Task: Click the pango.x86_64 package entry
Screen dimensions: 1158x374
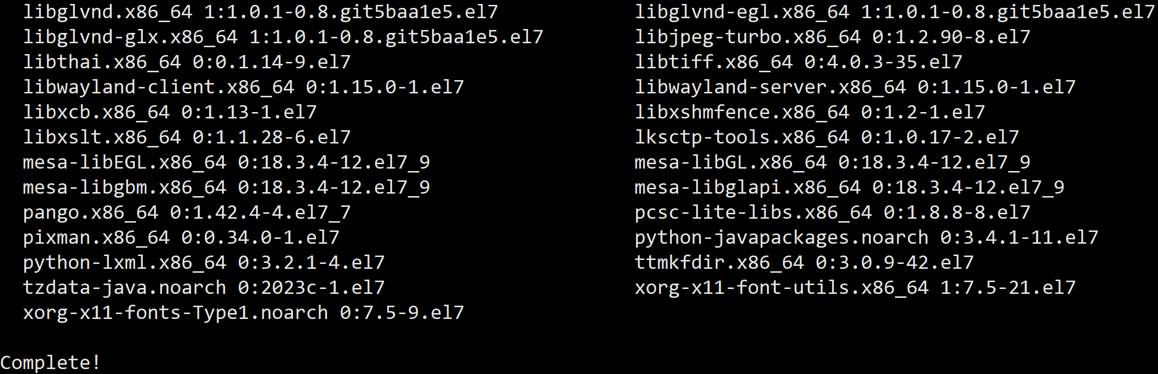Action: click(187, 213)
